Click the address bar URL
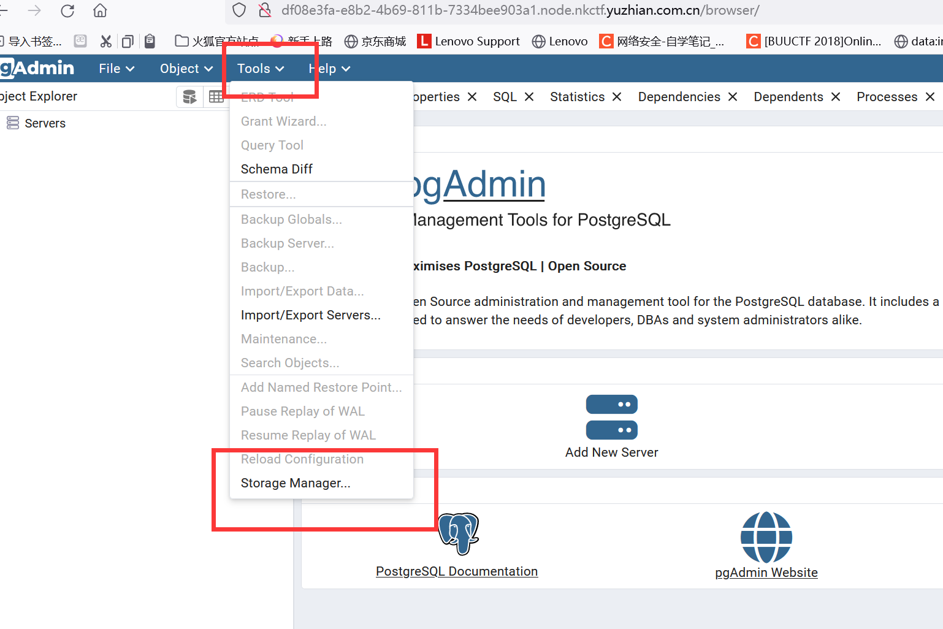The height and width of the screenshot is (629, 943). point(521,10)
